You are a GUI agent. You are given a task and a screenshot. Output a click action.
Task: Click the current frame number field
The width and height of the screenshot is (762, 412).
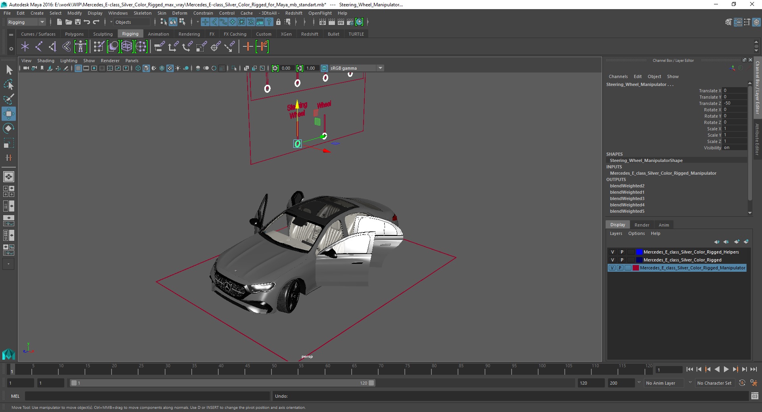(669, 370)
